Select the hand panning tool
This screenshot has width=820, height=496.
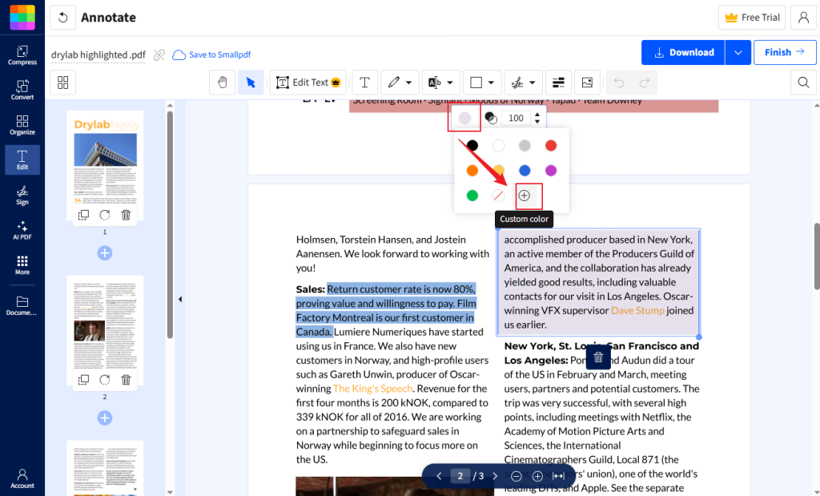[x=222, y=82]
